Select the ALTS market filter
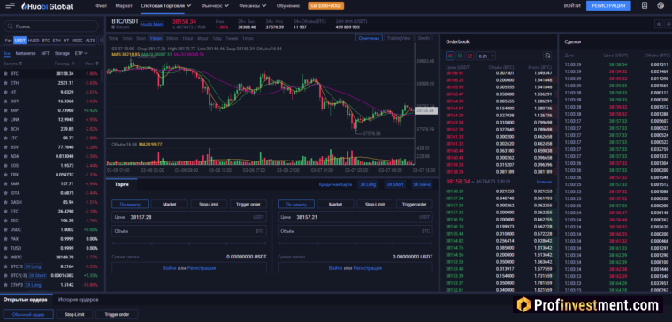672x322 pixels. tap(90, 41)
